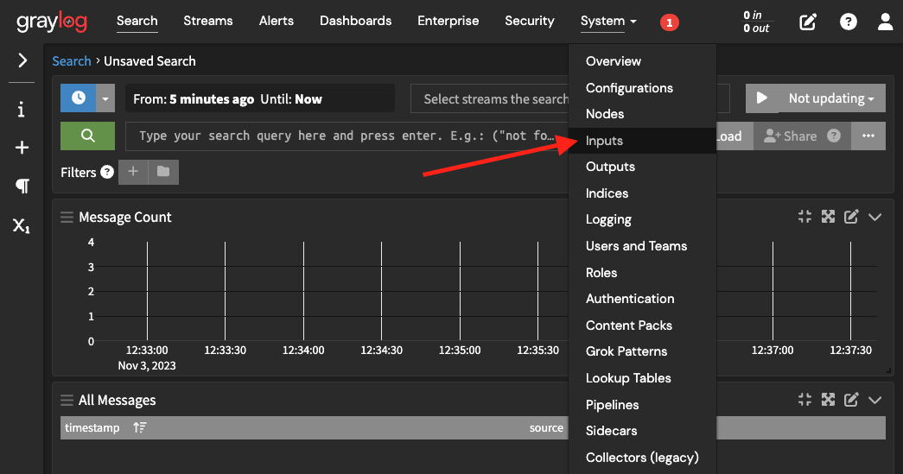This screenshot has height=474, width=903.
Task: Select Roles in the System menu
Action: tap(642, 273)
